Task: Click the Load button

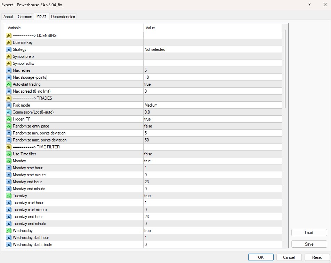Action: coord(309,233)
